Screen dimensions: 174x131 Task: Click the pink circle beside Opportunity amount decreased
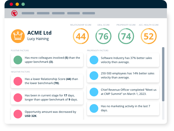18,114
